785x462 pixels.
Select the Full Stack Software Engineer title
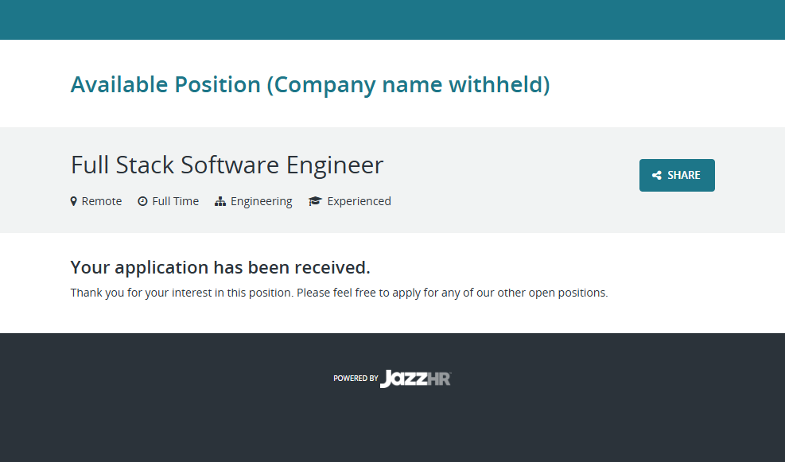227,165
